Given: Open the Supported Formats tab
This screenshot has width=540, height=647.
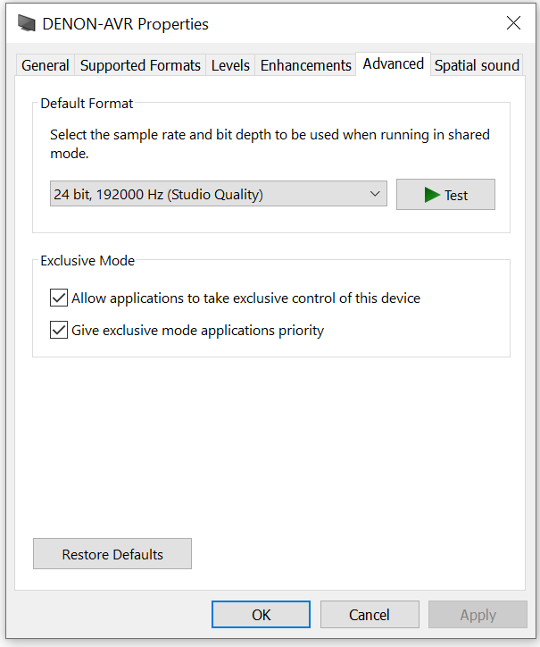Looking at the screenshot, I should point(140,65).
